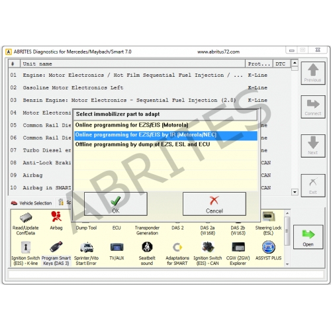Open Ignition Switch (EIS) - K-line

pos(26,254)
